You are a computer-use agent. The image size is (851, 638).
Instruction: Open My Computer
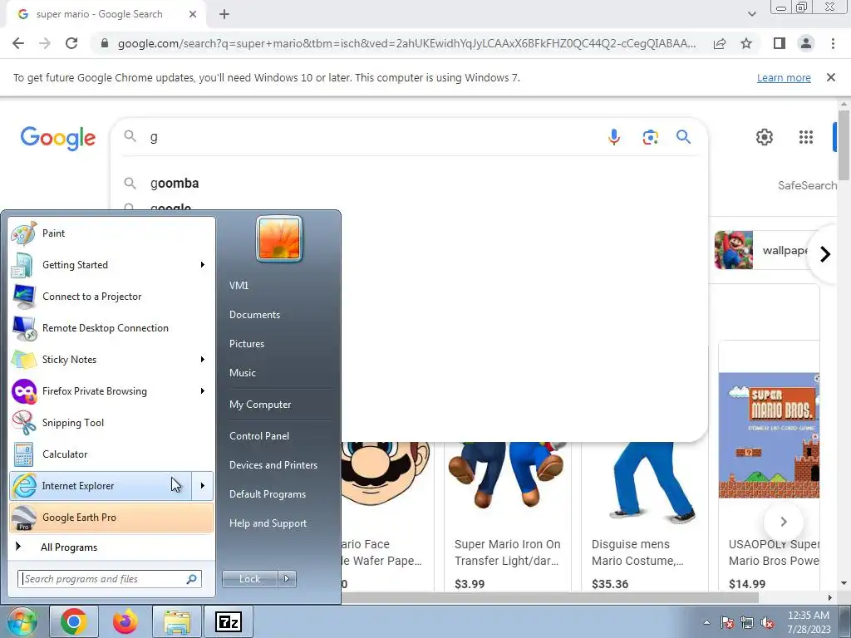coord(260,405)
